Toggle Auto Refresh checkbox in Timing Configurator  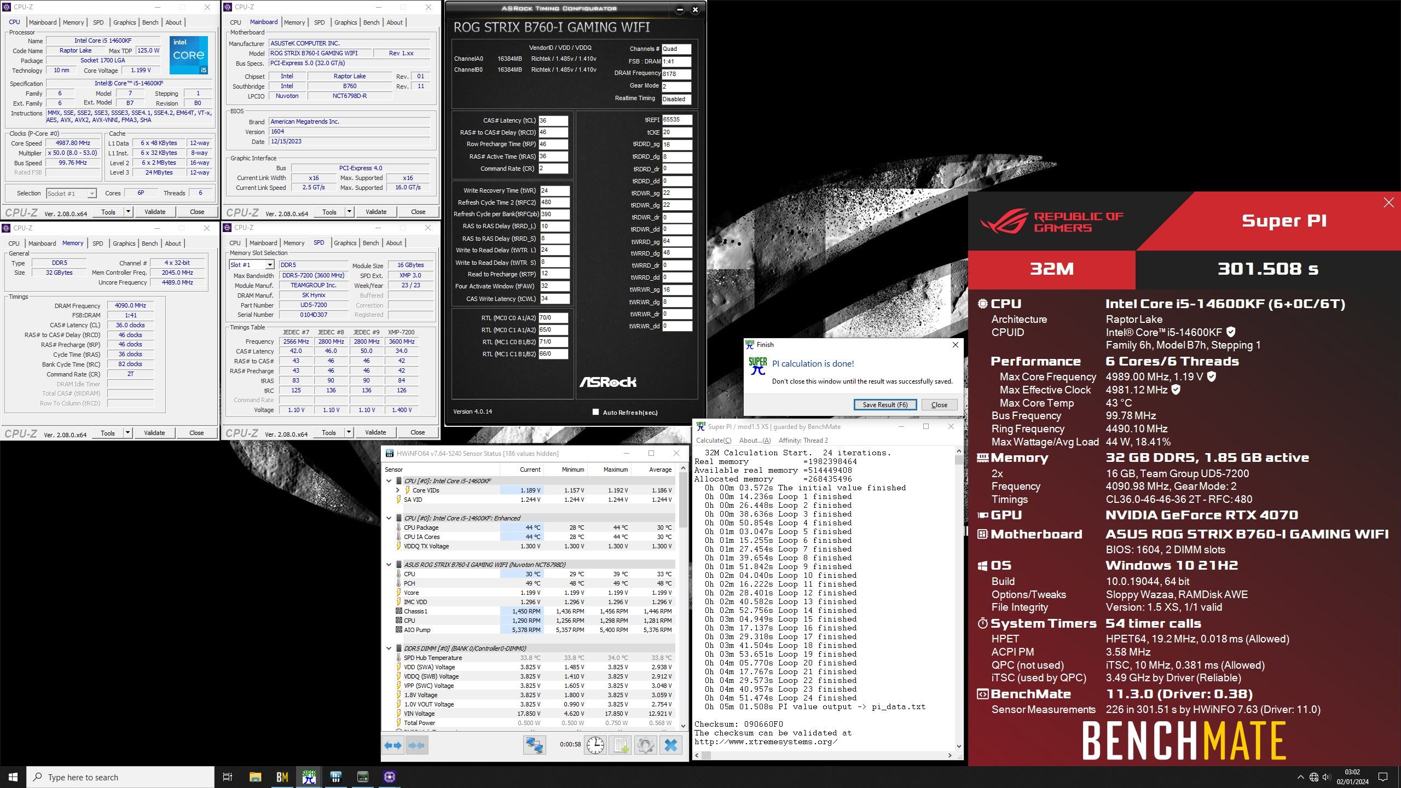point(595,412)
